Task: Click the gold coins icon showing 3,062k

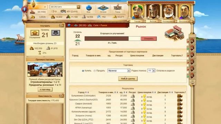Action: click(33, 17)
